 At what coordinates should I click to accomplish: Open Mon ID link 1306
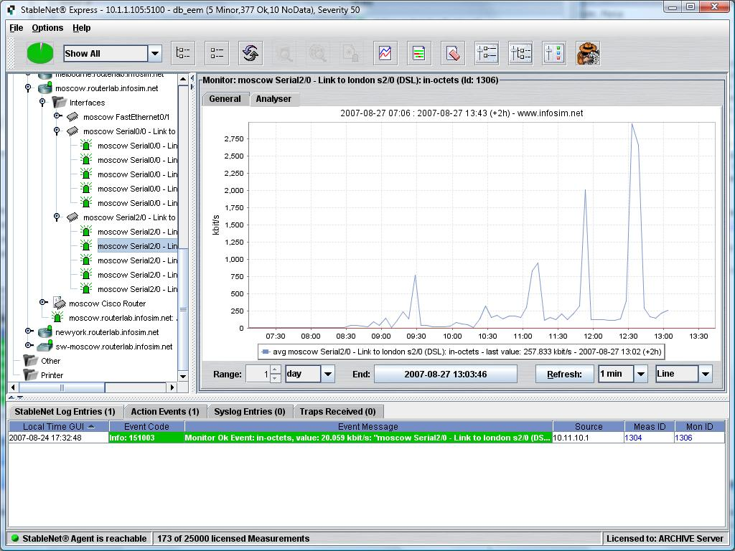click(x=683, y=438)
